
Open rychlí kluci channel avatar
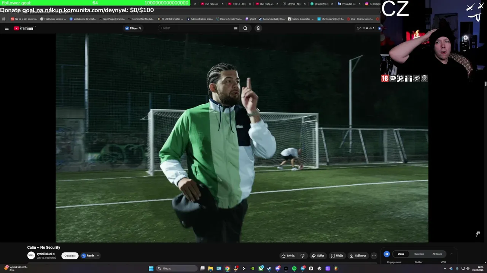[31, 255]
